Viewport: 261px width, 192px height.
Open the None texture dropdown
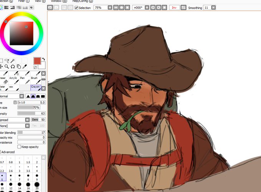click(27, 126)
